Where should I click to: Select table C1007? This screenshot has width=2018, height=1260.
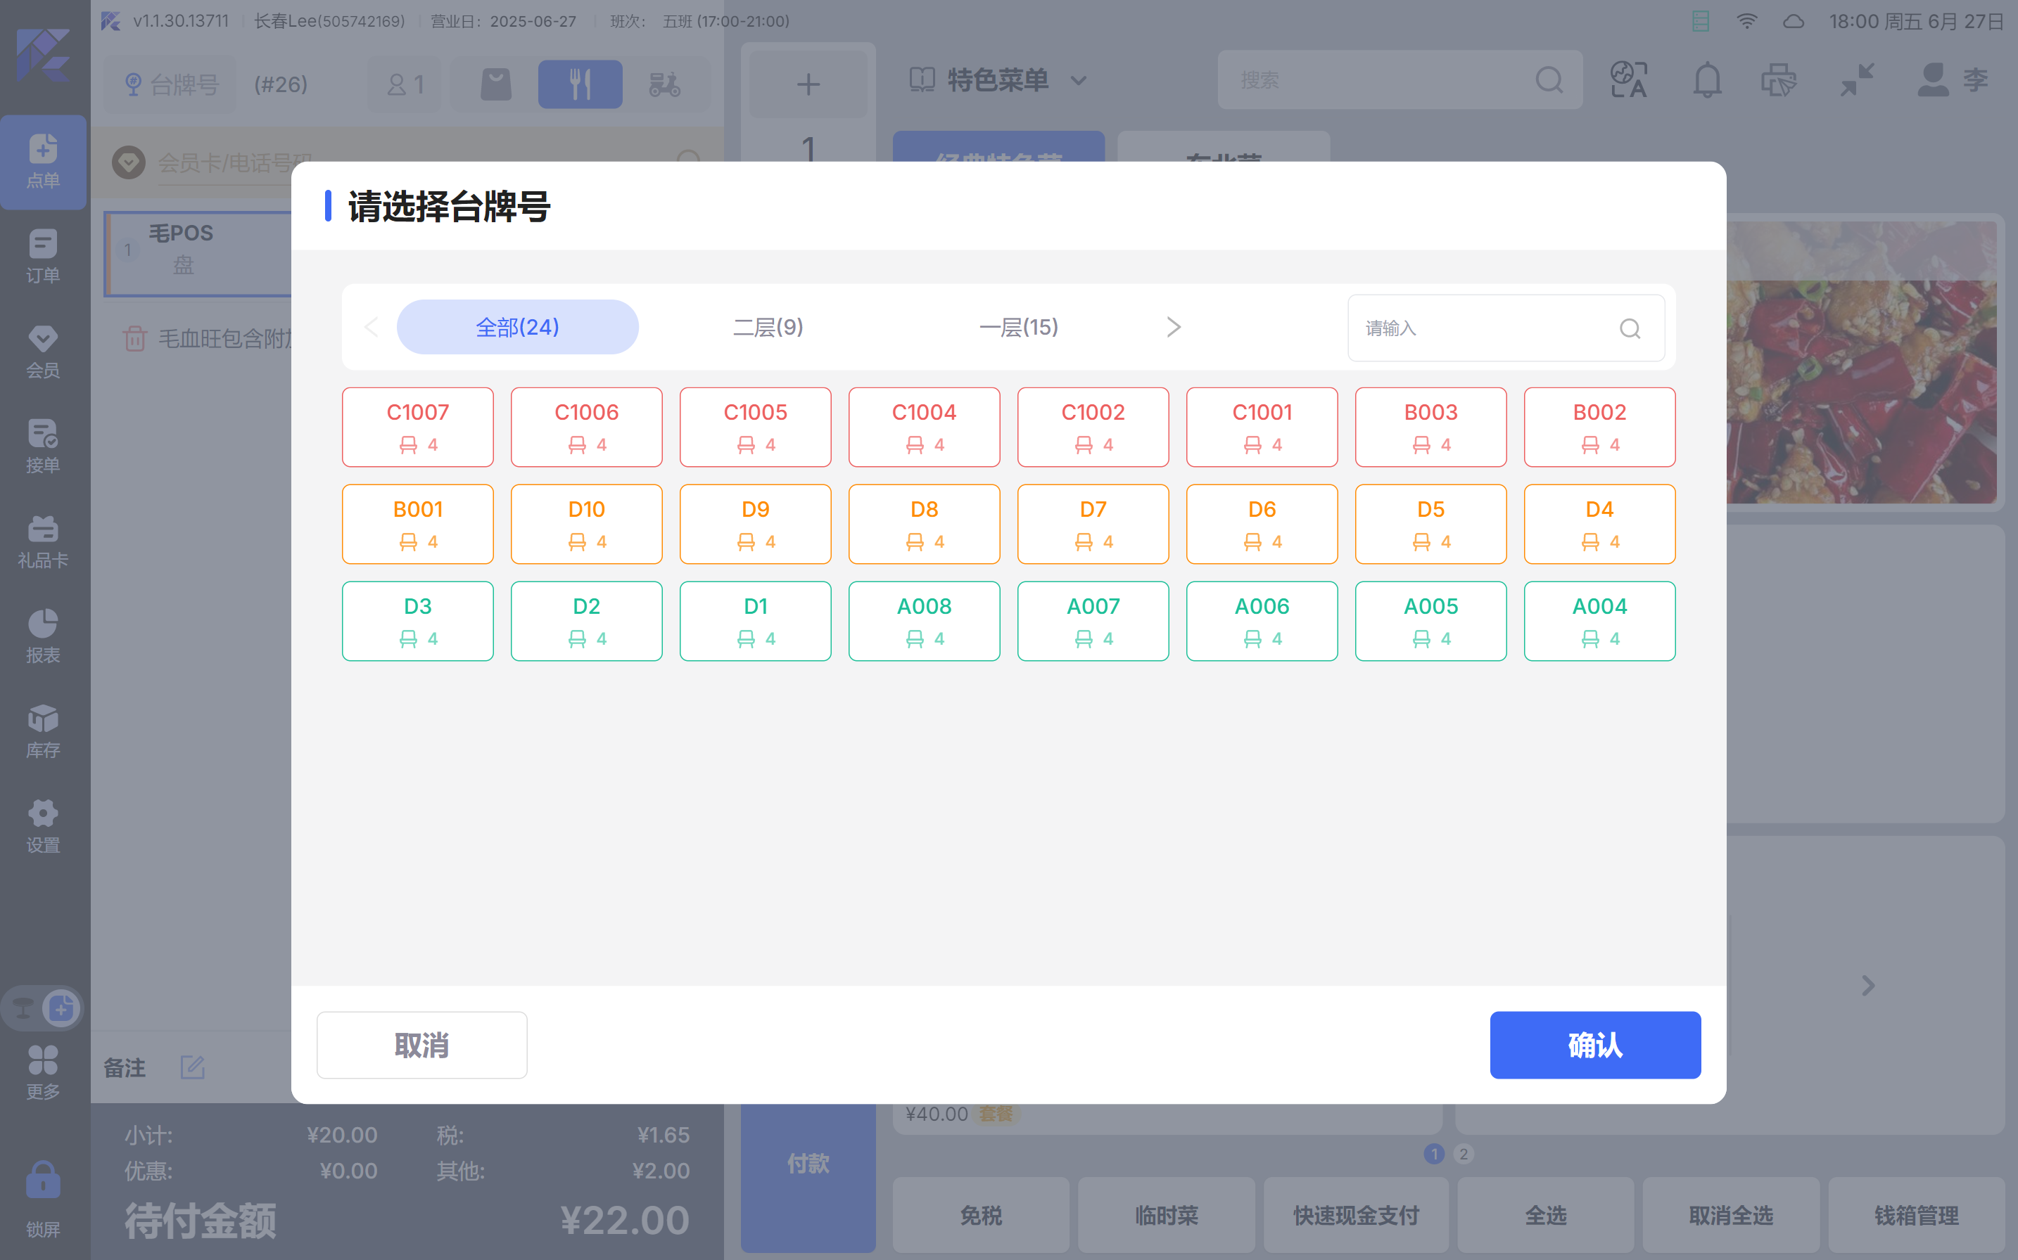point(418,427)
